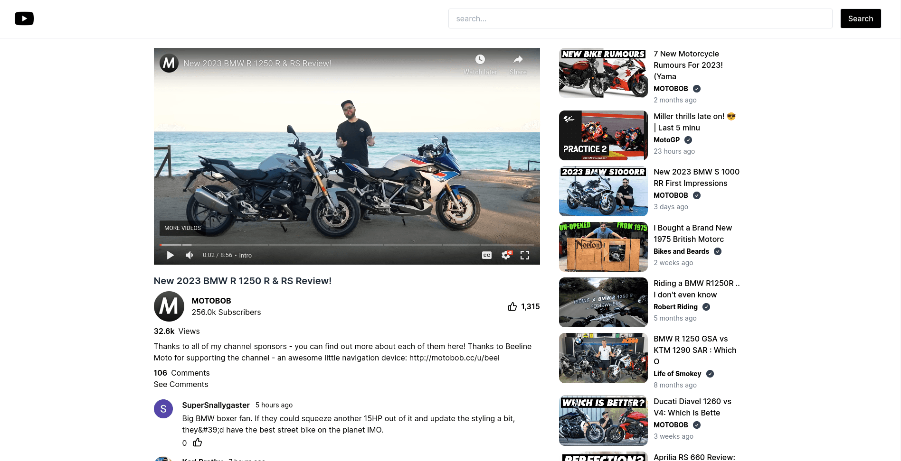
Task: Open New 2023 BMW S 1000 RR link
Action: (696, 177)
